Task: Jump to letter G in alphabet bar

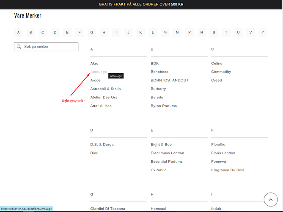Action: coord(92,32)
